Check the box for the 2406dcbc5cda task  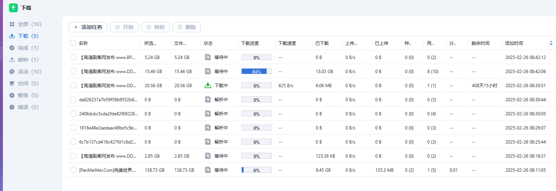[x=73, y=113]
